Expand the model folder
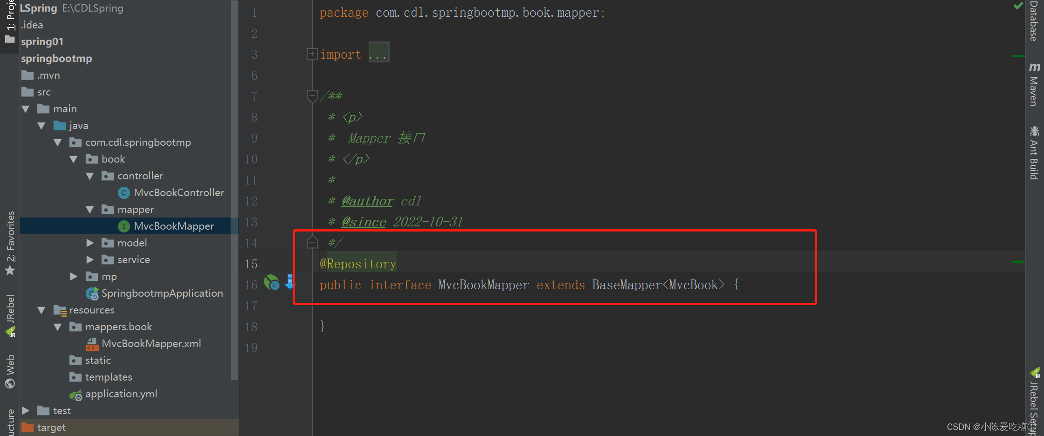The image size is (1044, 436). pos(89,243)
